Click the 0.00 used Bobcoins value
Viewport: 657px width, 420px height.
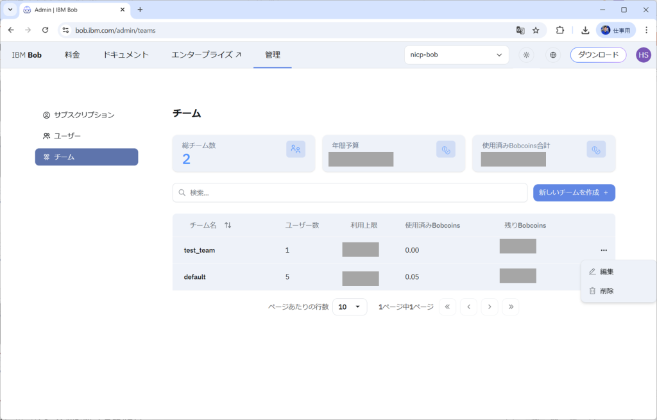point(412,250)
